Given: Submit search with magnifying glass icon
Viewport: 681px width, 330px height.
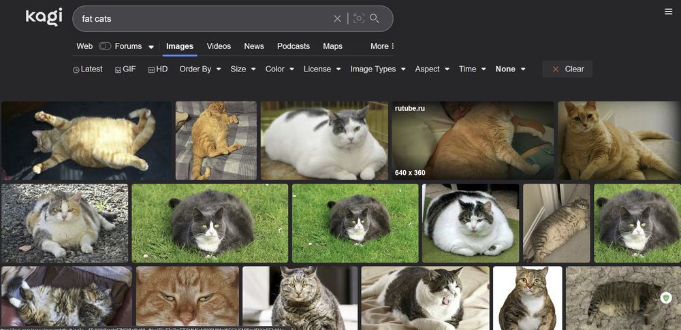Looking at the screenshot, I should pyautogui.click(x=375, y=18).
